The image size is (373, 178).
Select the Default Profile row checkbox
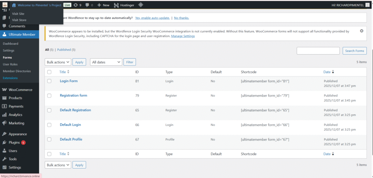tap(49, 139)
